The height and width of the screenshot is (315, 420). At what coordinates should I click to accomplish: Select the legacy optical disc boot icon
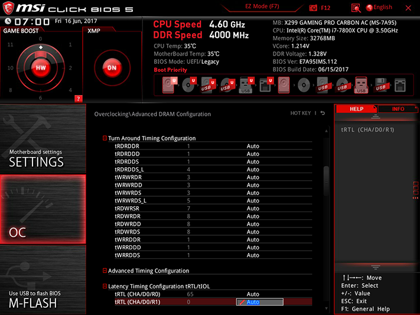304,85
